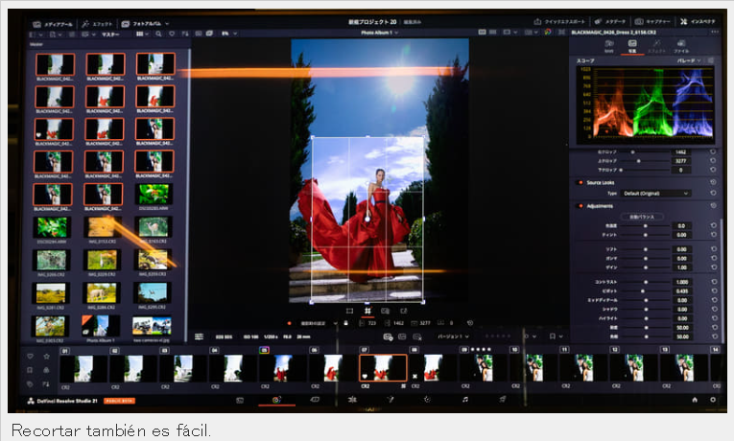This screenshot has height=441, width=734.
Task: Click the heart favorite icon in left filmstrip panel
Action: [31, 357]
